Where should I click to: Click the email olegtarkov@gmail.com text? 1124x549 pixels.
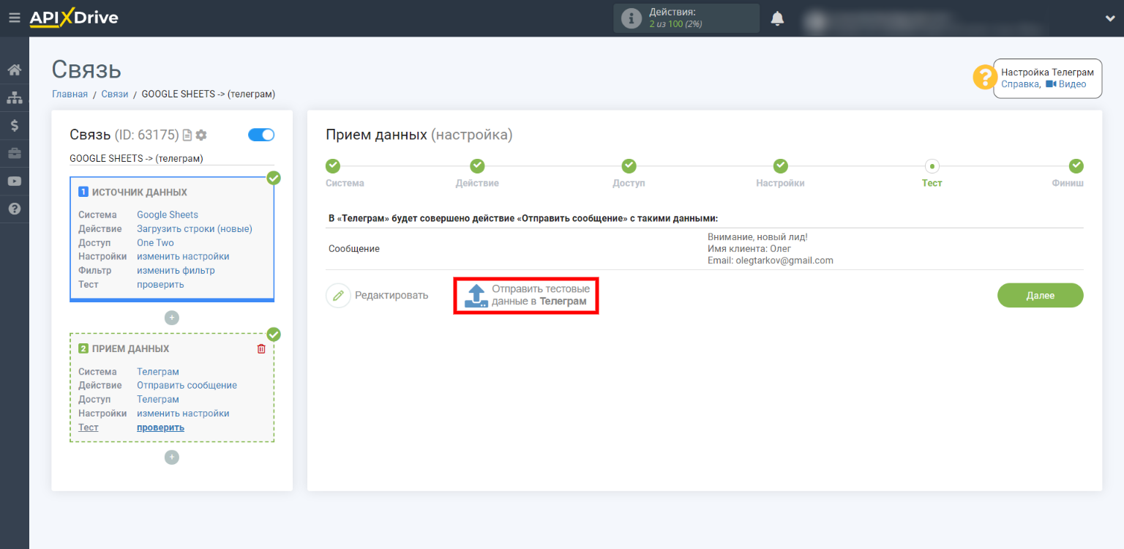tap(784, 261)
